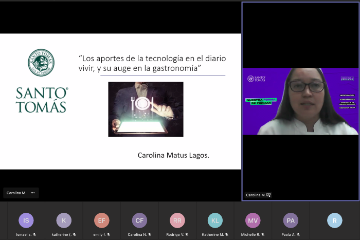360x240 pixels.
Task: Click the name "emily f."
Action: point(99,234)
